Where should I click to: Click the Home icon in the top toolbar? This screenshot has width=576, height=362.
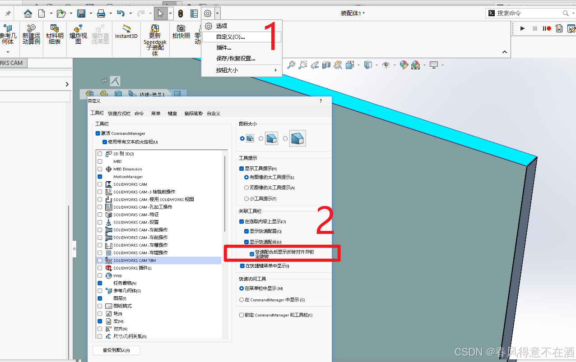tap(28, 14)
